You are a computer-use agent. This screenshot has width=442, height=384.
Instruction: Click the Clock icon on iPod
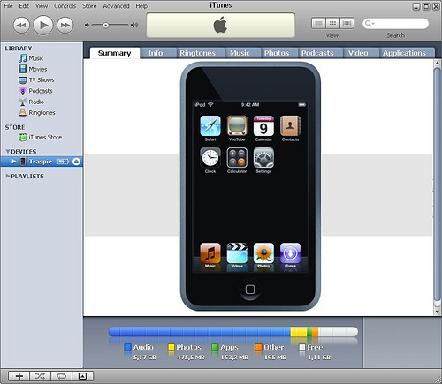(x=210, y=158)
